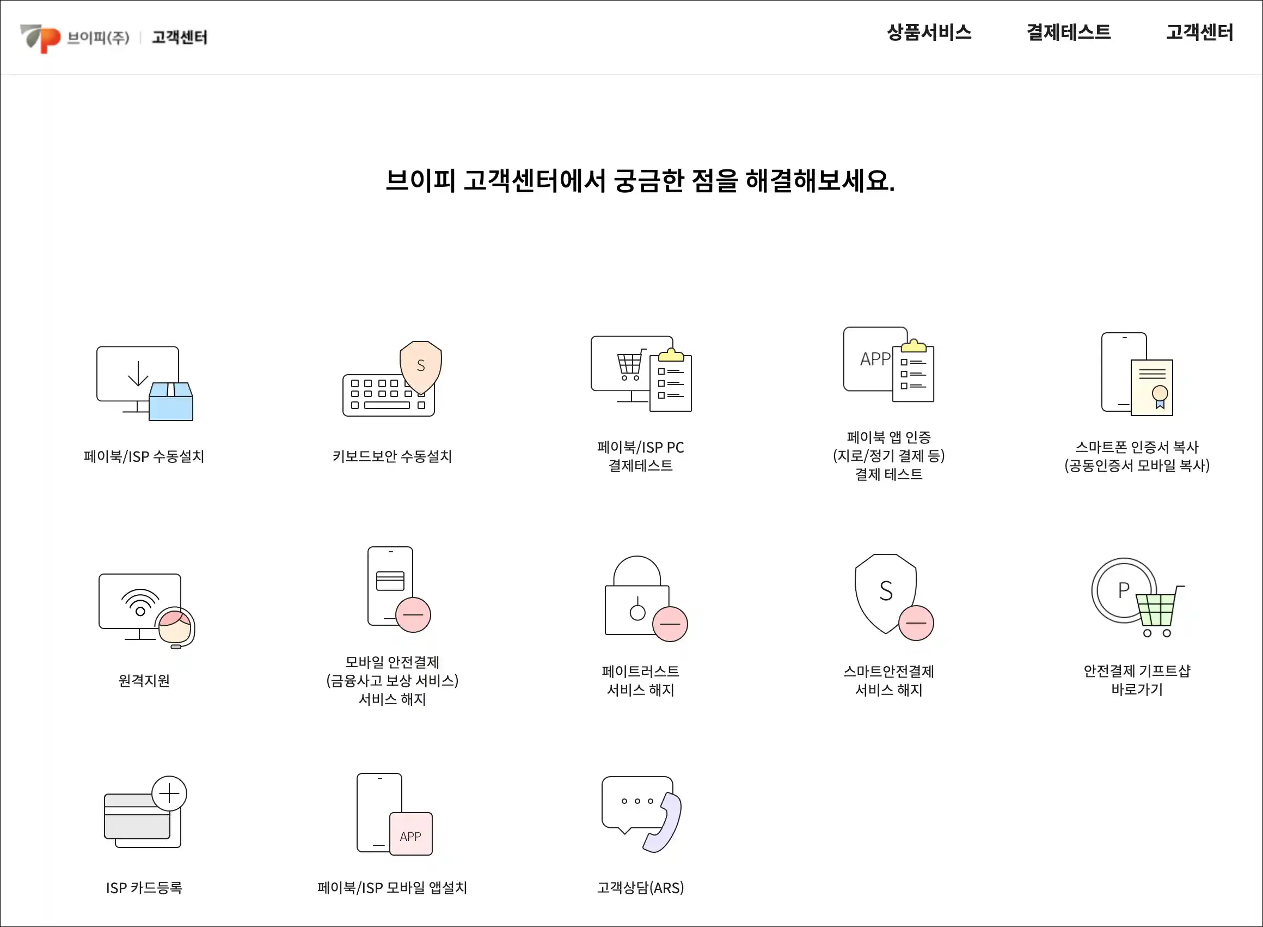Open ISP 카드등록 link
Viewport: 1263px width, 927px height.
click(x=144, y=888)
